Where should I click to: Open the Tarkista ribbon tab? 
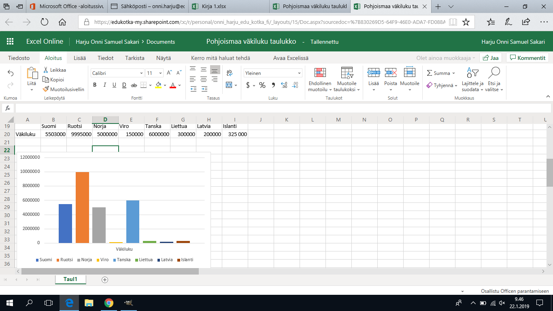pyautogui.click(x=135, y=58)
